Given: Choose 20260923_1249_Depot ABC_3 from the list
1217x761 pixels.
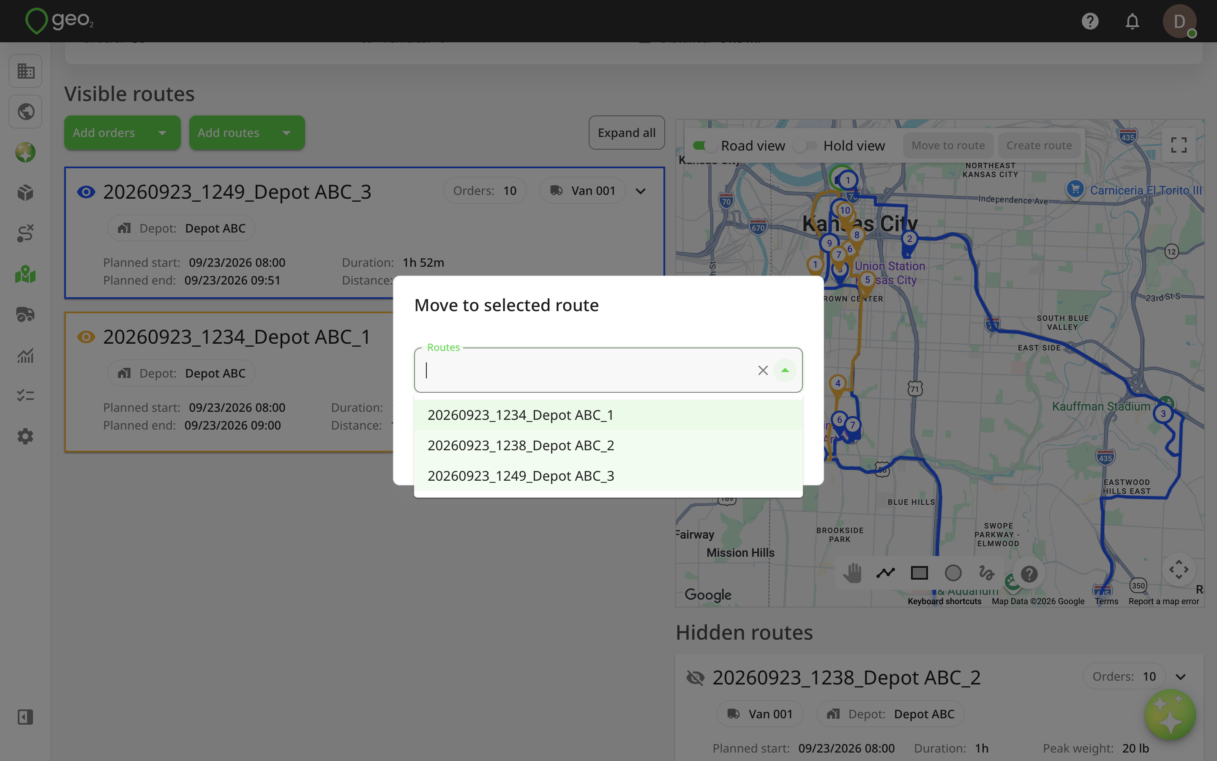Looking at the screenshot, I should [608, 476].
